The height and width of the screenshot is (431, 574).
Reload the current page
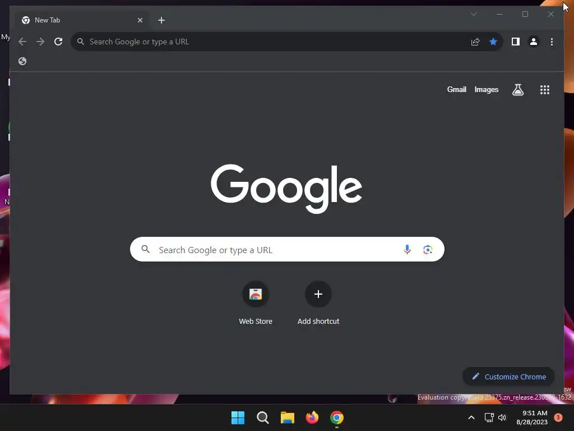[x=58, y=42]
